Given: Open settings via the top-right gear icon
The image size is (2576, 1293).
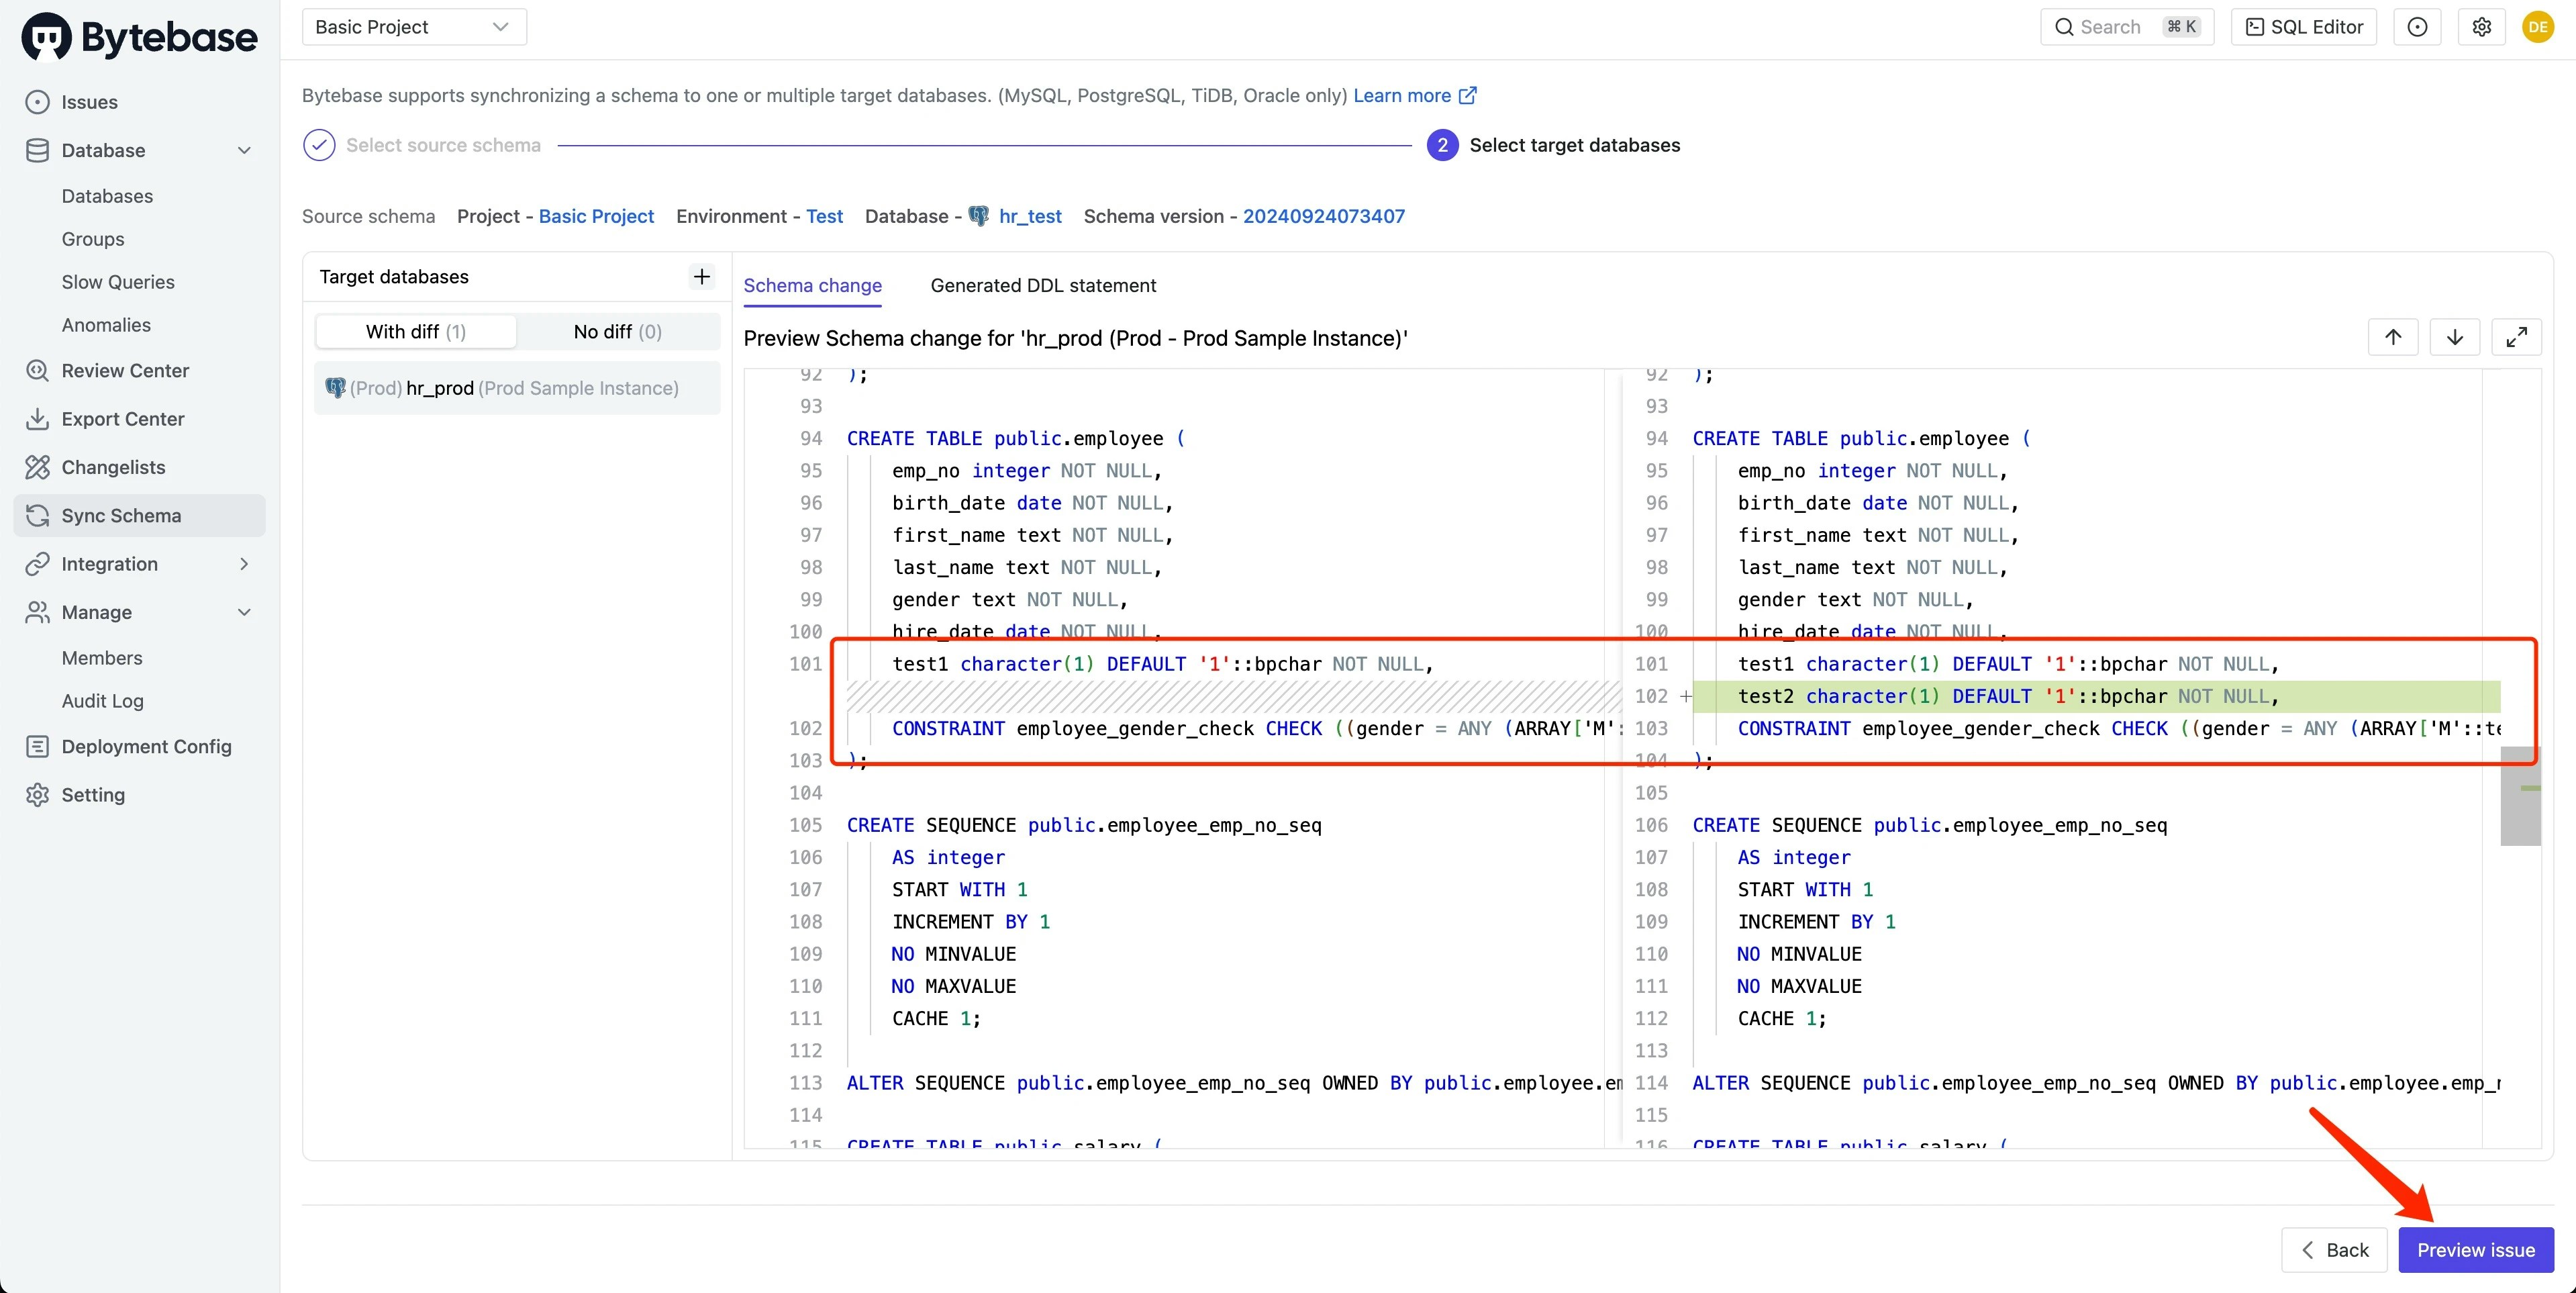Looking at the screenshot, I should click(x=2481, y=27).
